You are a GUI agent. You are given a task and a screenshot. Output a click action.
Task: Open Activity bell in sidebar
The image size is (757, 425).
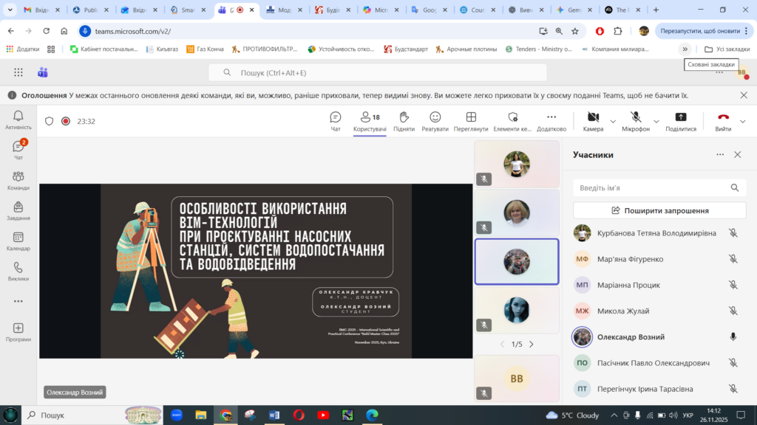pos(18,120)
